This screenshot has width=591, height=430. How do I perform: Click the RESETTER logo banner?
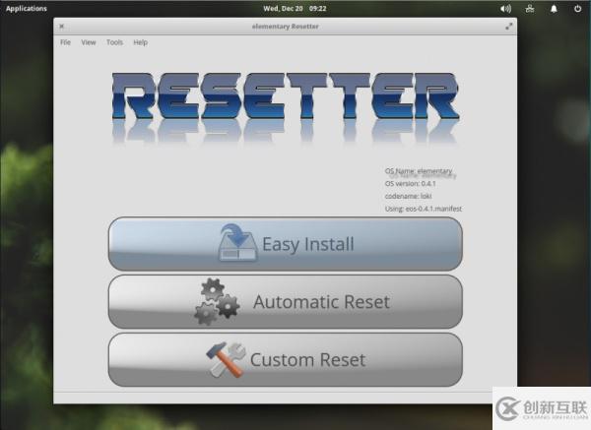tap(286, 108)
